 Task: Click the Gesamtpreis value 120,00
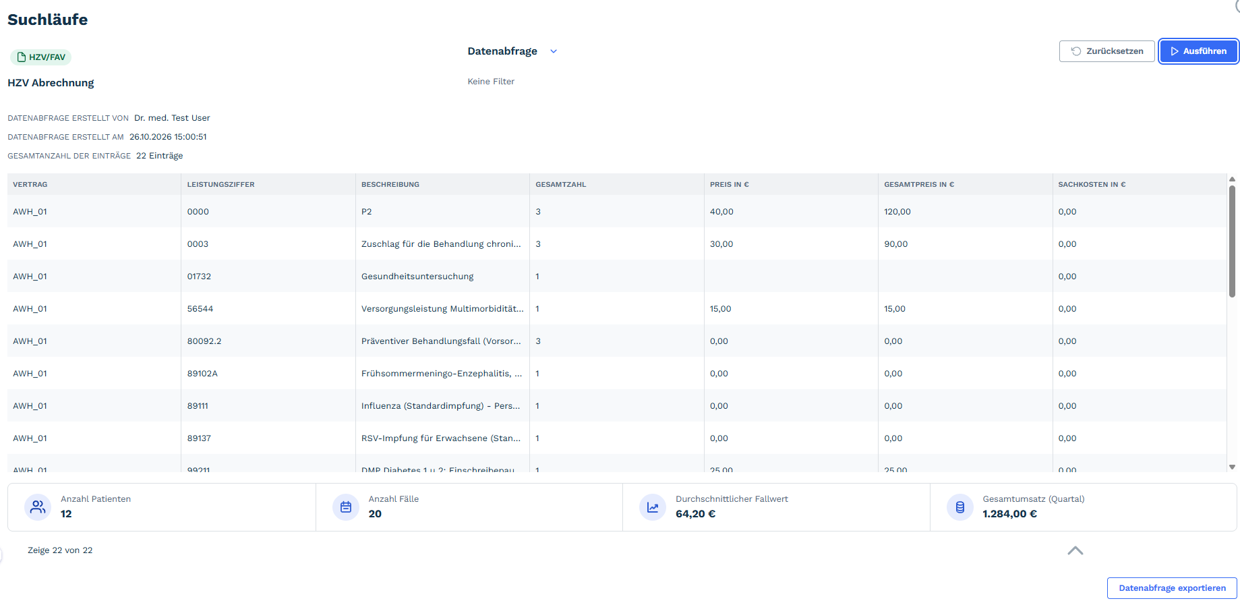tap(897, 212)
